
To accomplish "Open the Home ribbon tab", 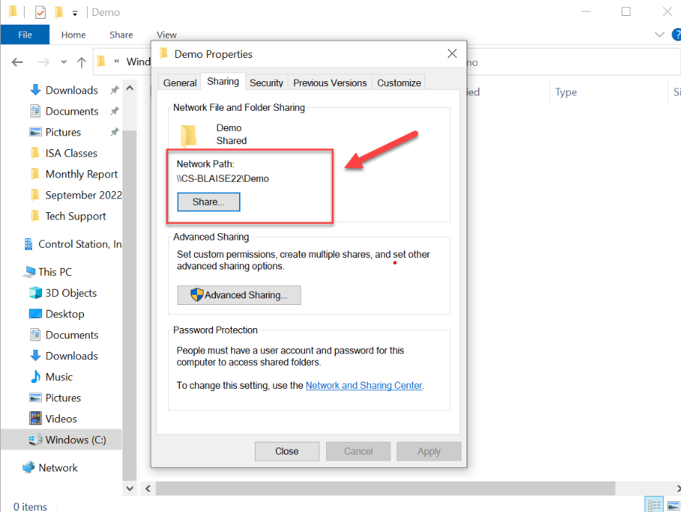I will tap(73, 35).
